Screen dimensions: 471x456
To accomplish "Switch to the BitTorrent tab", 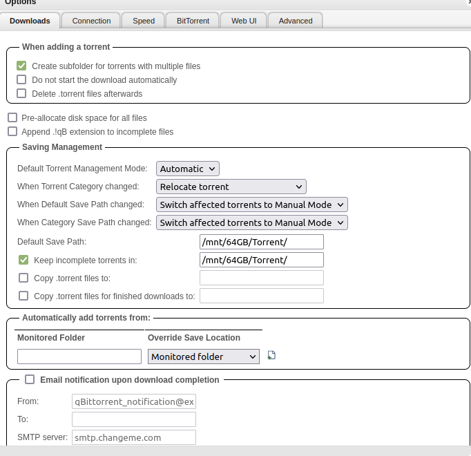I will (x=193, y=21).
